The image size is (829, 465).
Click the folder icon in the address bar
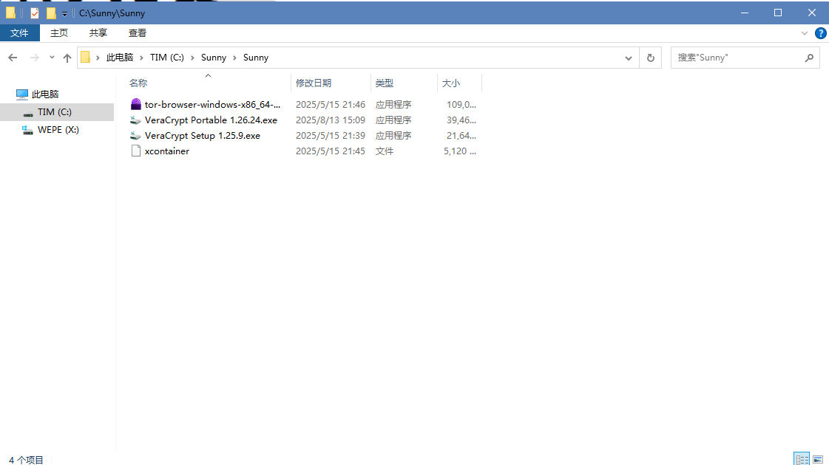click(x=86, y=57)
